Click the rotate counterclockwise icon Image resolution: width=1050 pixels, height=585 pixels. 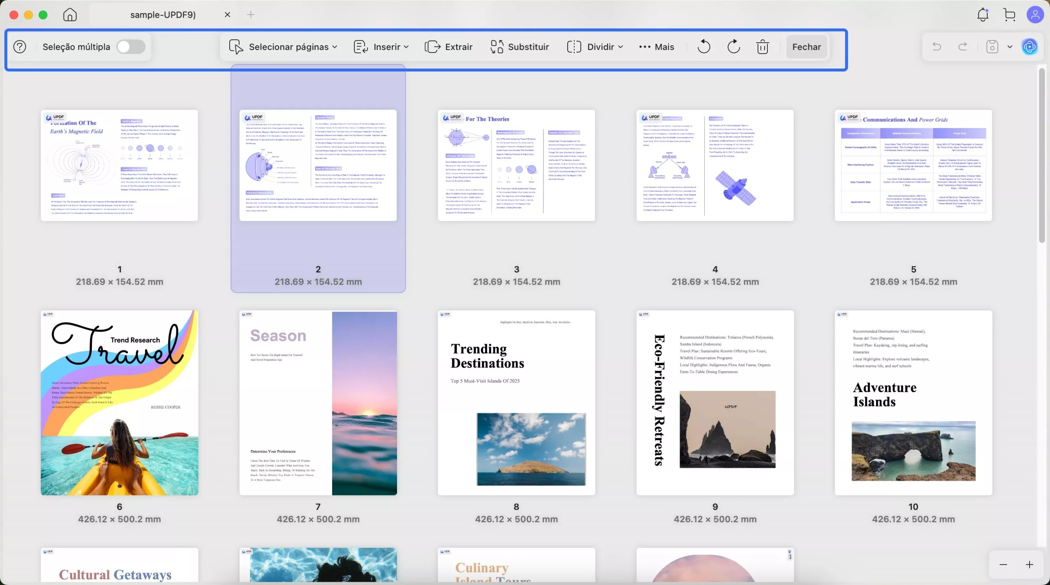click(704, 47)
